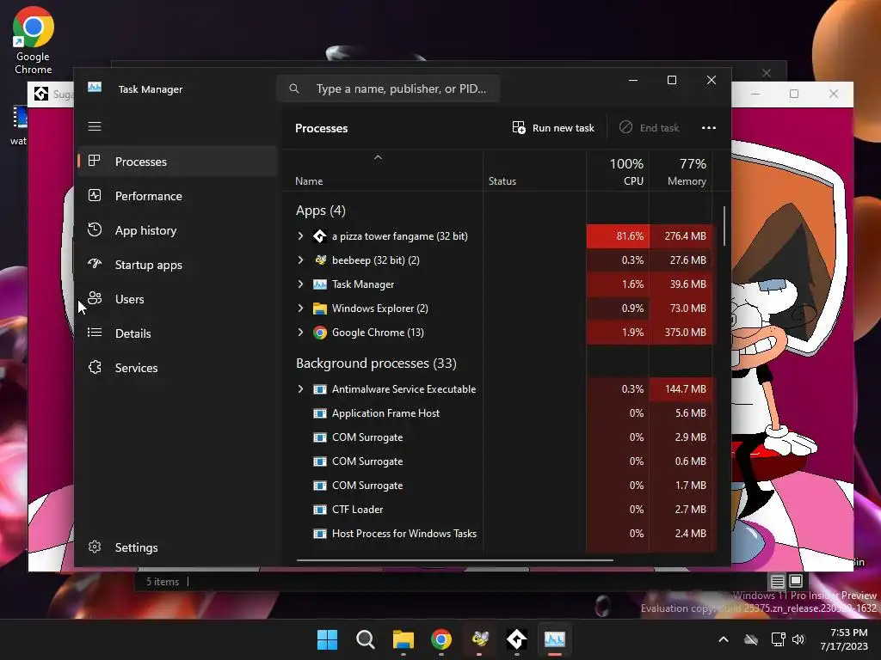Click the Services puzzle icon
The width and height of the screenshot is (881, 660).
tap(95, 367)
